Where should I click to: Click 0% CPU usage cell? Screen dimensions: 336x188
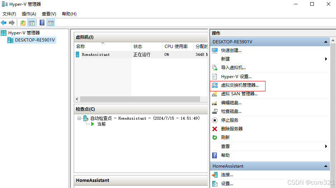(166, 55)
